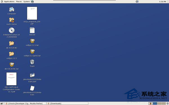Open the Computer desktop icon
Viewport: 169px width, 105px height.
(12, 10)
